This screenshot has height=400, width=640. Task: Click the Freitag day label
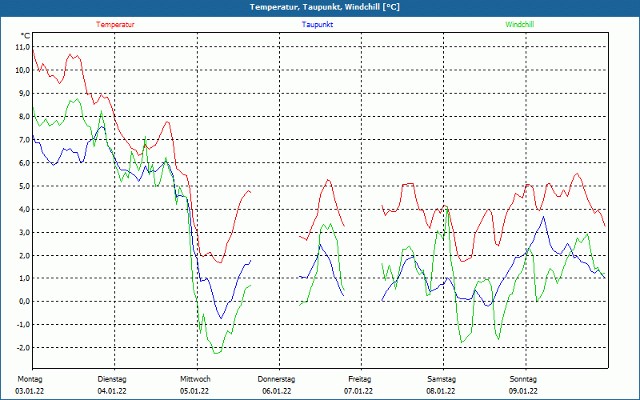[x=359, y=379]
